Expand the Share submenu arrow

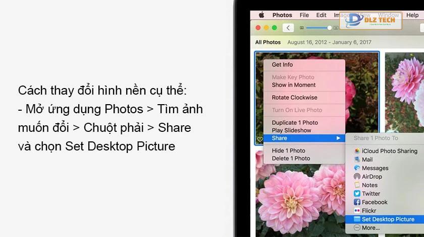point(338,138)
